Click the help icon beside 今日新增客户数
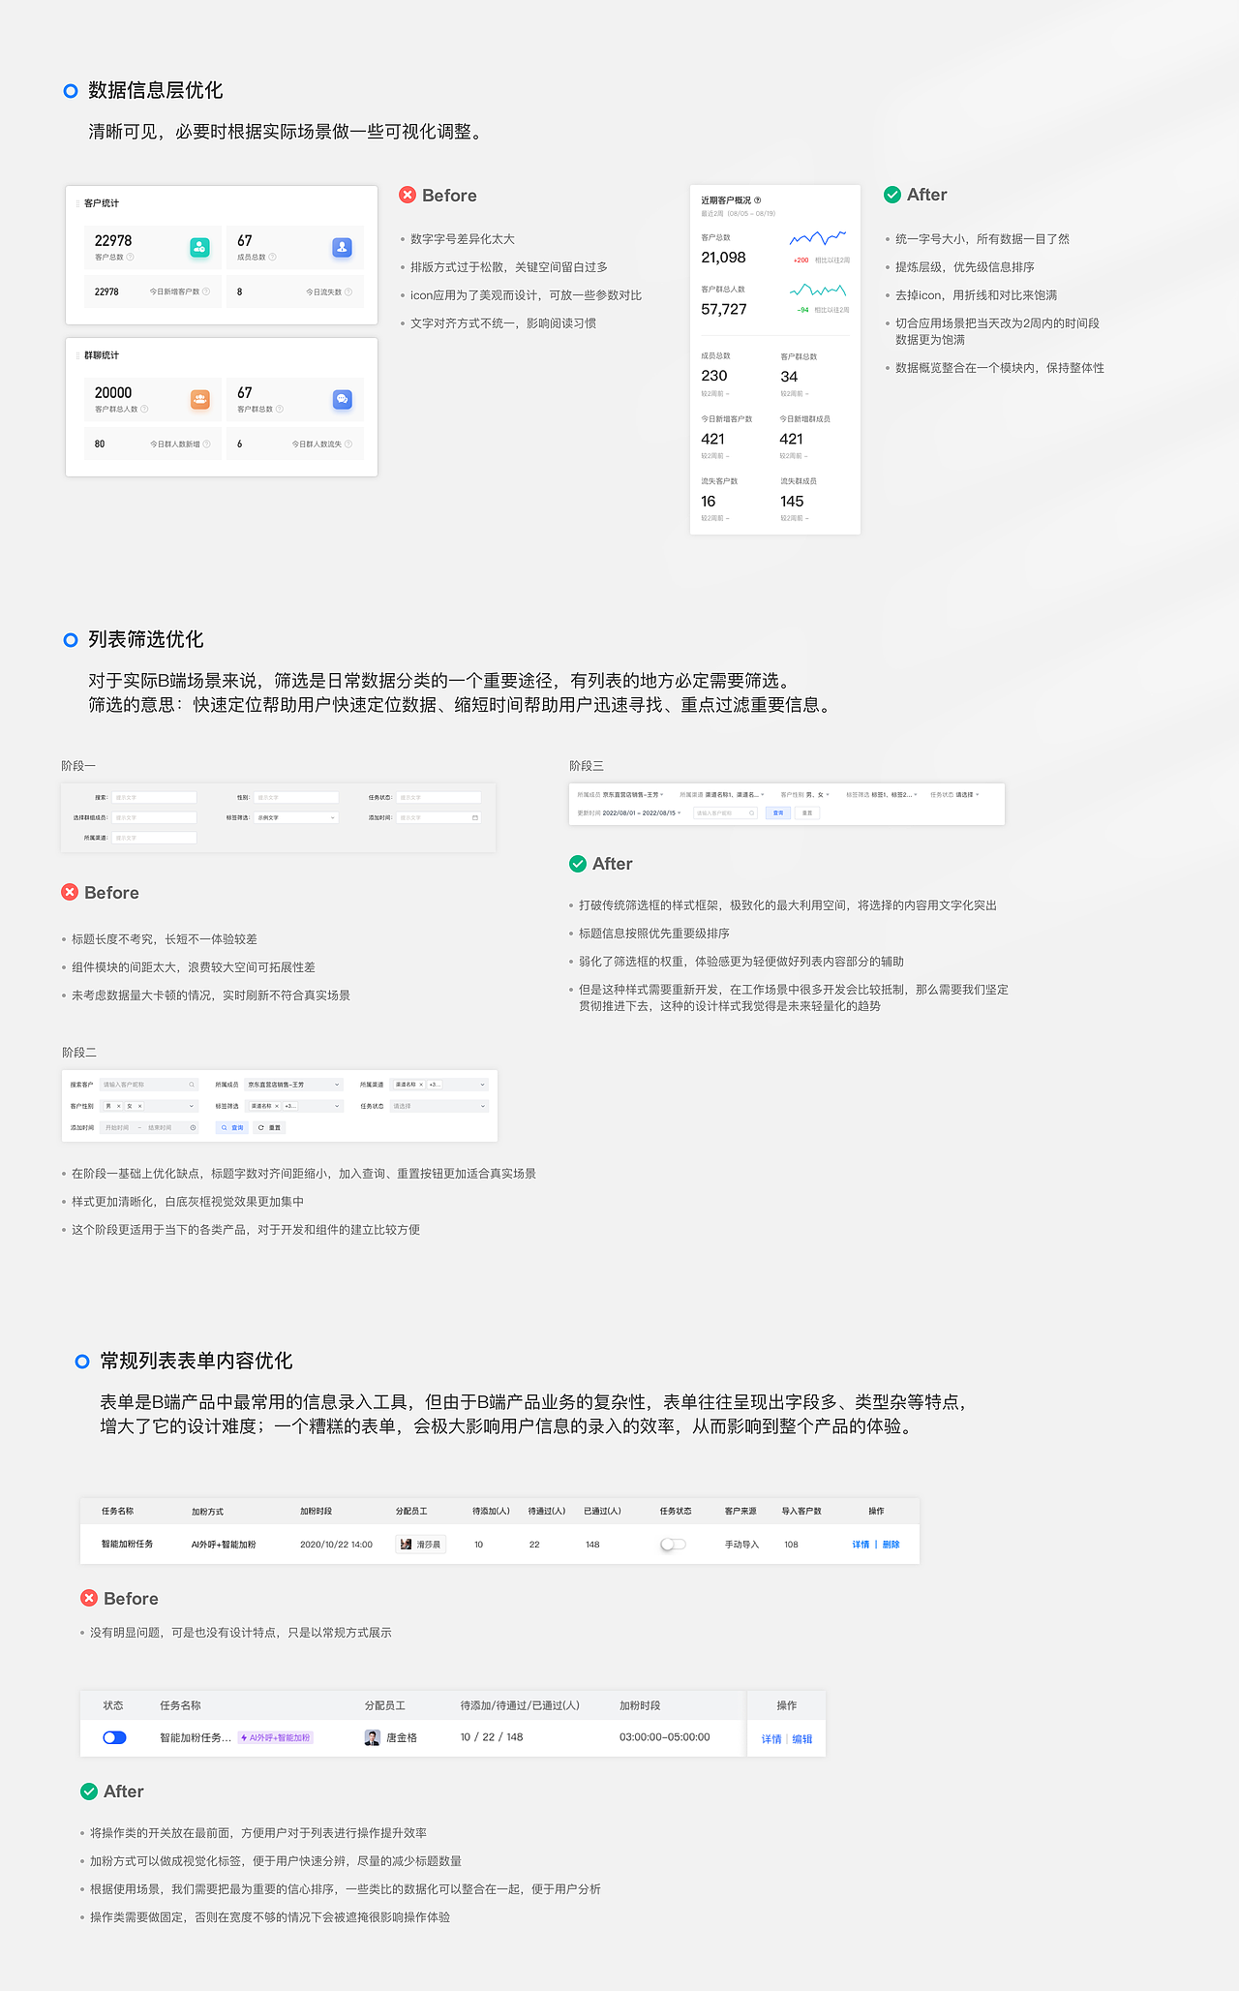Image resolution: width=1239 pixels, height=1991 pixels. (206, 291)
